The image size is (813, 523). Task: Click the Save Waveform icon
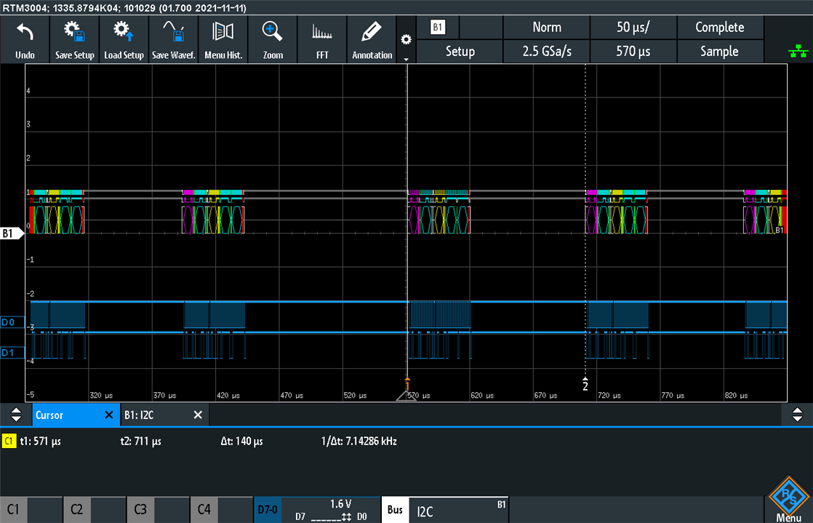[x=173, y=39]
